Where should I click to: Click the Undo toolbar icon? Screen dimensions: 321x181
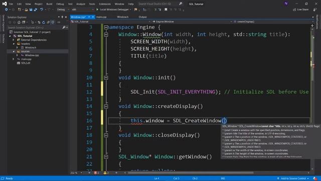(42, 10)
